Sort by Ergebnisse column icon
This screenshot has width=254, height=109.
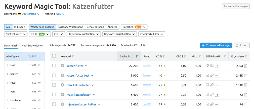246,57
